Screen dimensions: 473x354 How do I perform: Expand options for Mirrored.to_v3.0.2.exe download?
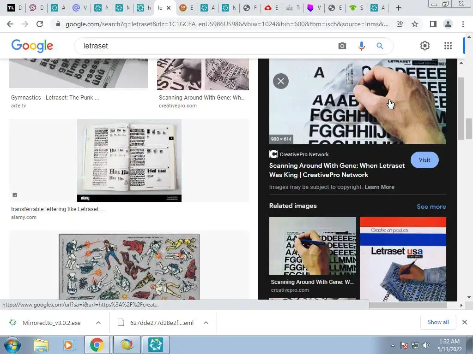(98, 323)
